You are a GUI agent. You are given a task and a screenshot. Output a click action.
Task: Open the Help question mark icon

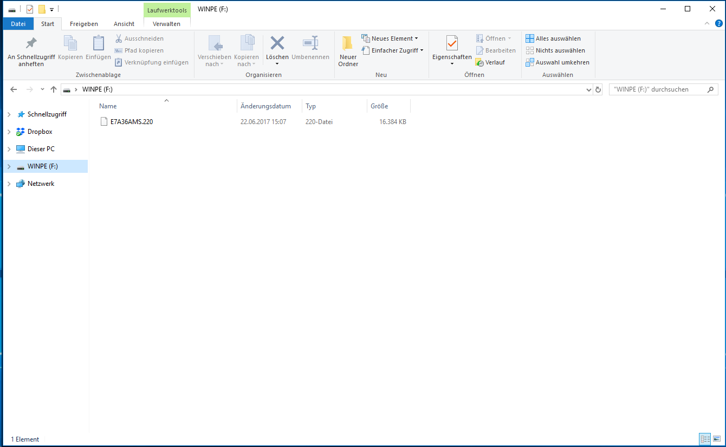coord(719,23)
